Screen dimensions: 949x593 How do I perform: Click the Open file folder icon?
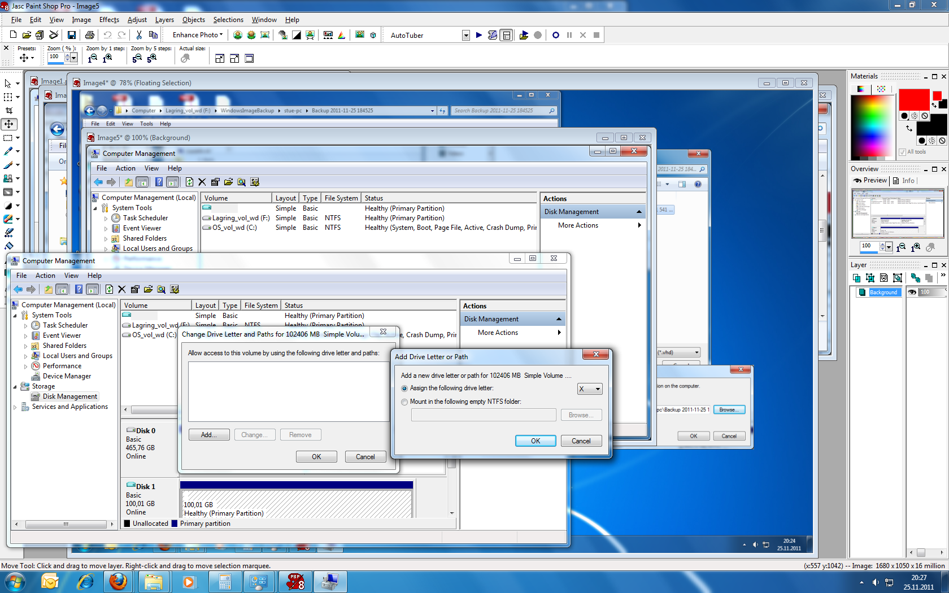[x=27, y=35]
